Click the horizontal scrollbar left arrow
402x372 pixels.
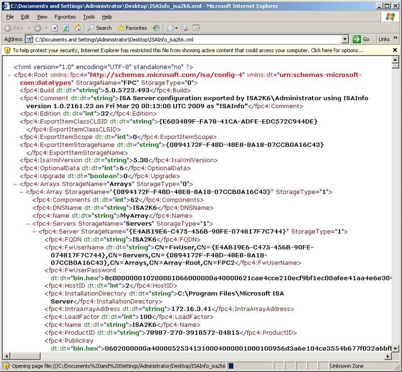coord(7,356)
